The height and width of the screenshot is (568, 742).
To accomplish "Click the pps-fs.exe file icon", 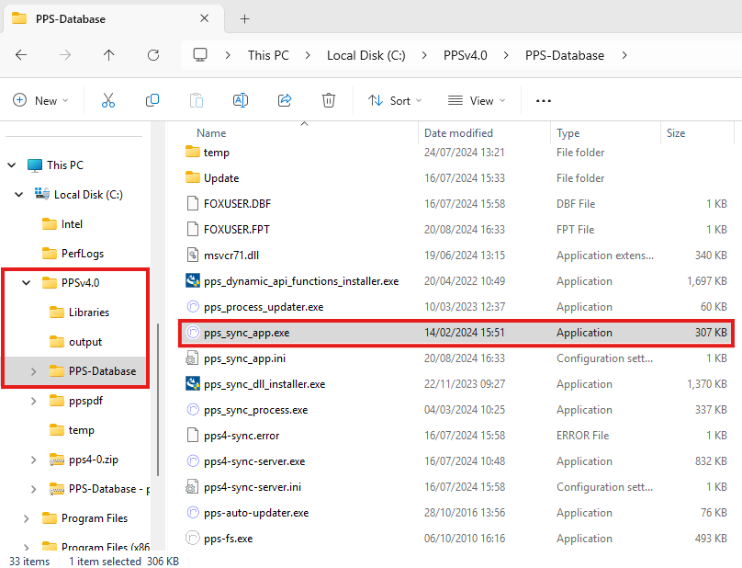I will (x=192, y=539).
